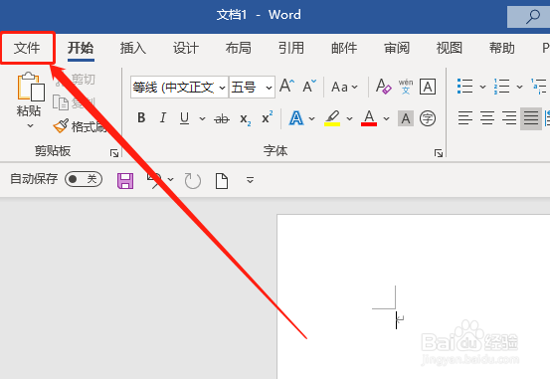
Task: Expand the font name dropdown arrow
Action: tap(222, 88)
